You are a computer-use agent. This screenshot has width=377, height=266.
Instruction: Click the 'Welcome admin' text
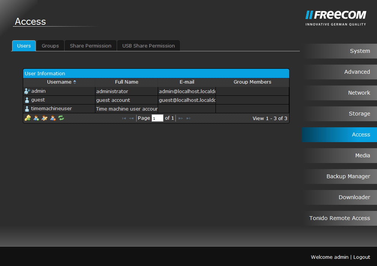click(x=329, y=257)
